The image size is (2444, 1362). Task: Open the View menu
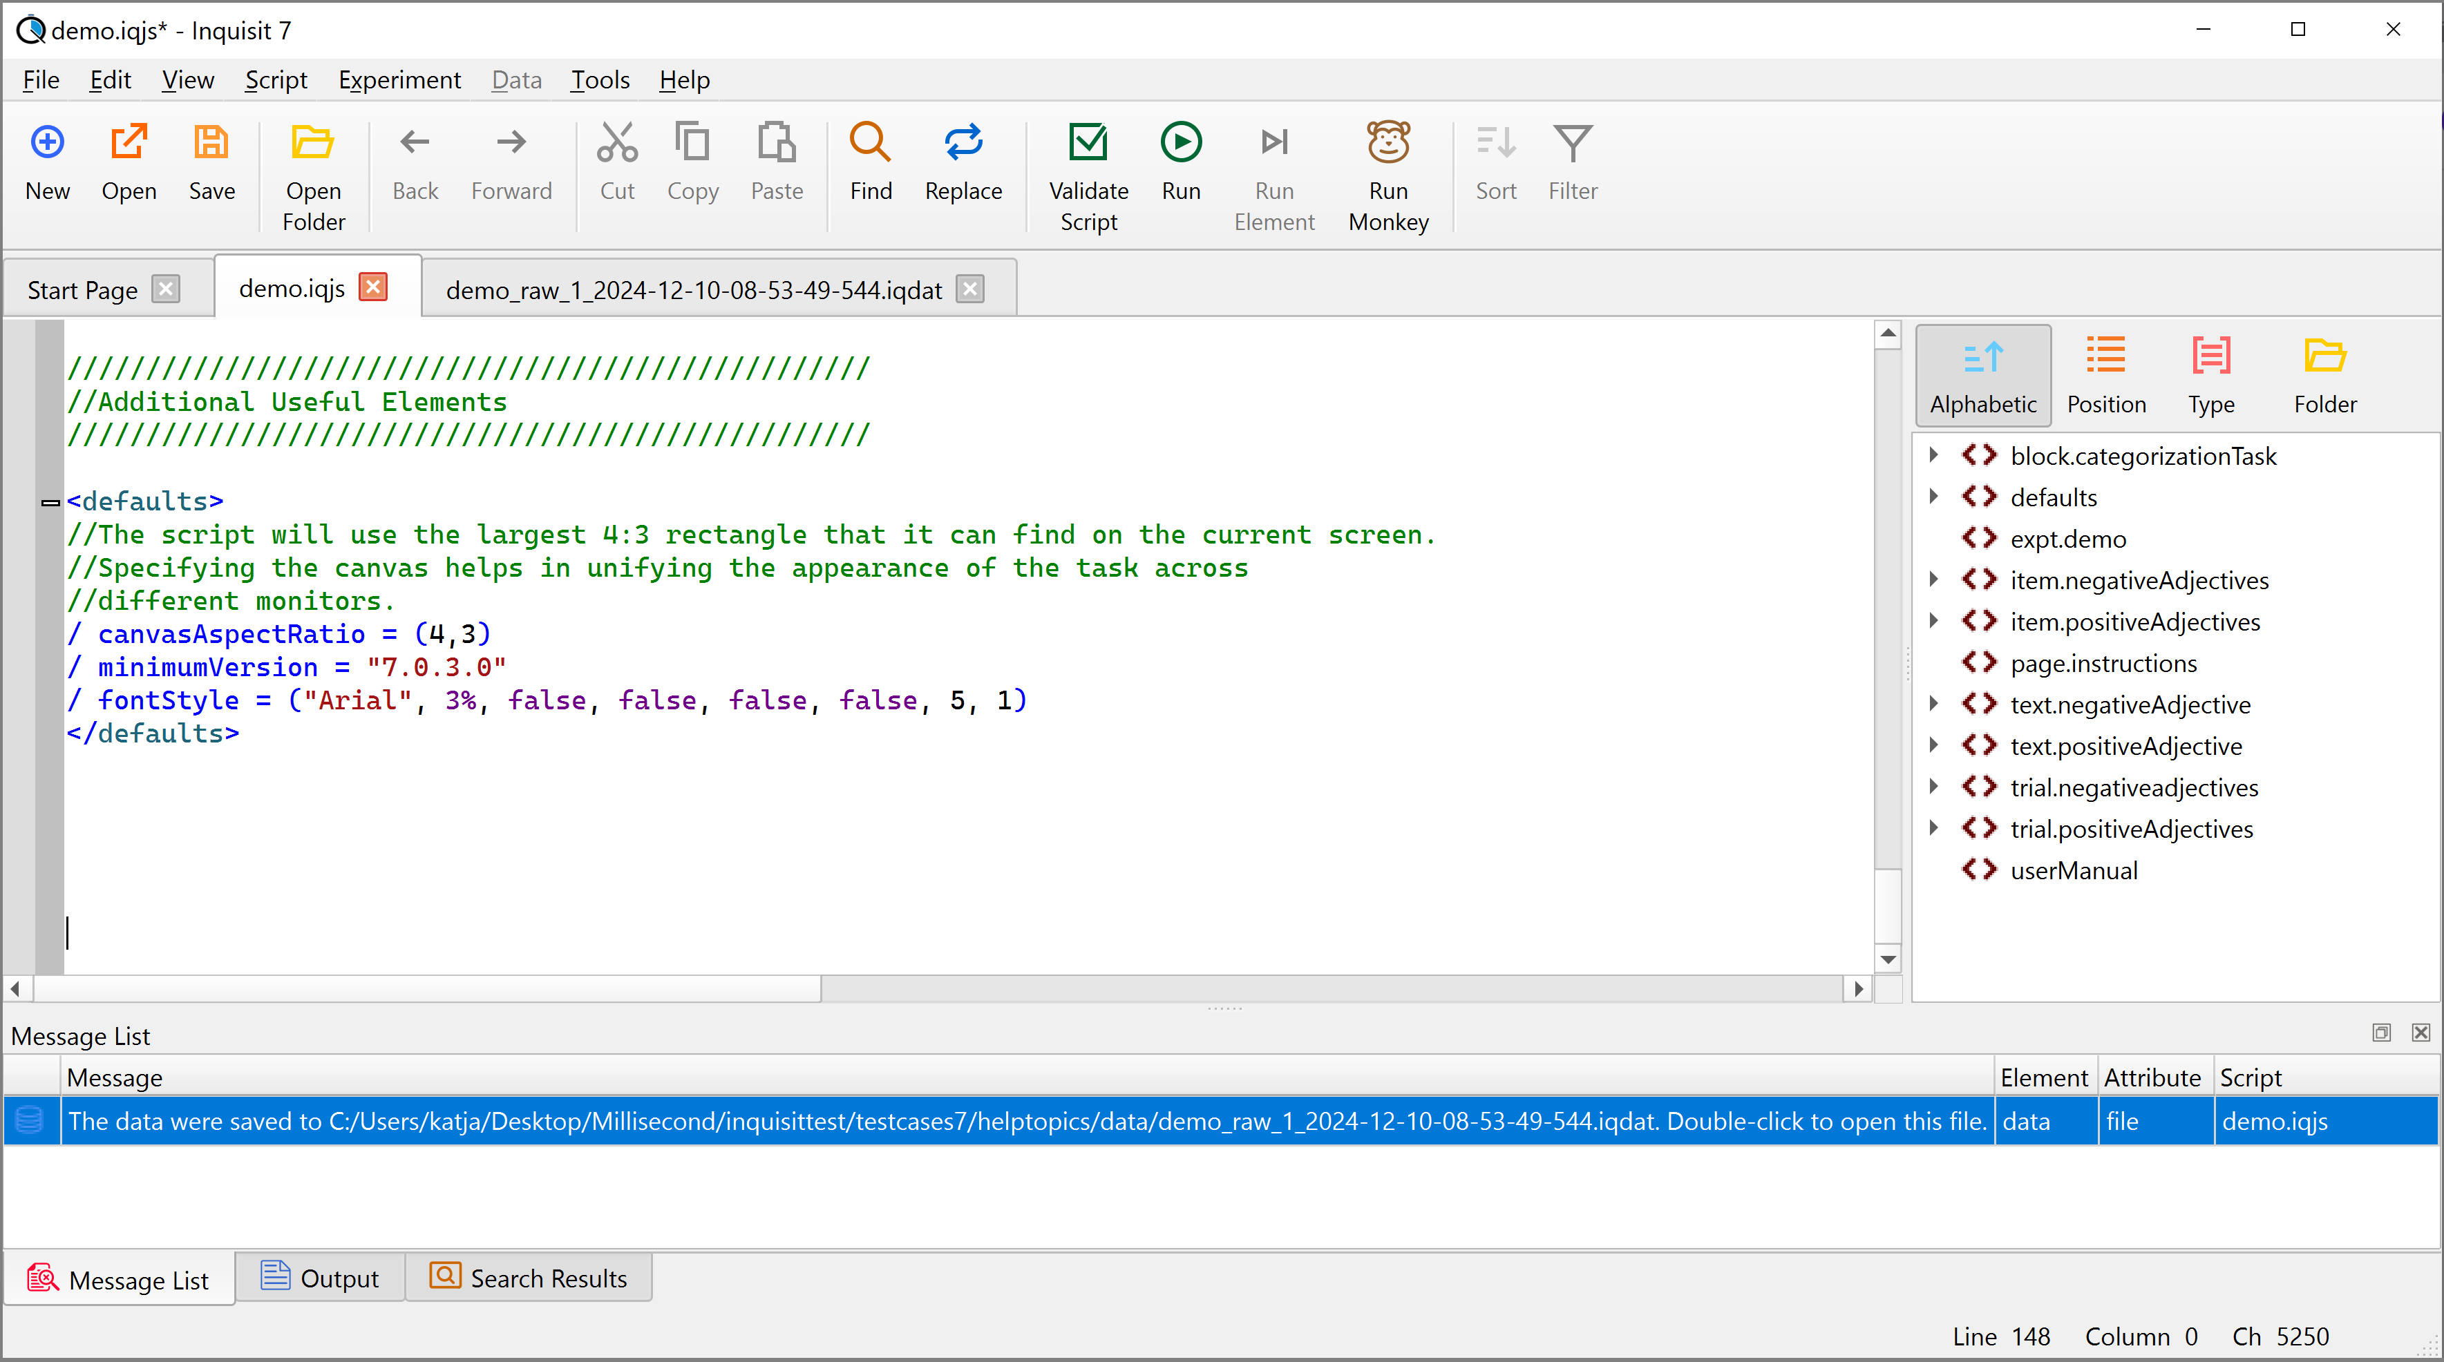click(188, 79)
